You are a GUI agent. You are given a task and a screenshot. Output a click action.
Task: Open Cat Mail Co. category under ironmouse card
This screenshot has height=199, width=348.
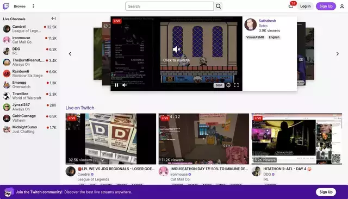180,179
